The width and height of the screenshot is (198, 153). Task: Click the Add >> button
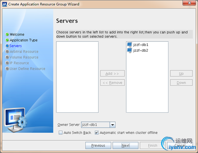pos(112,73)
